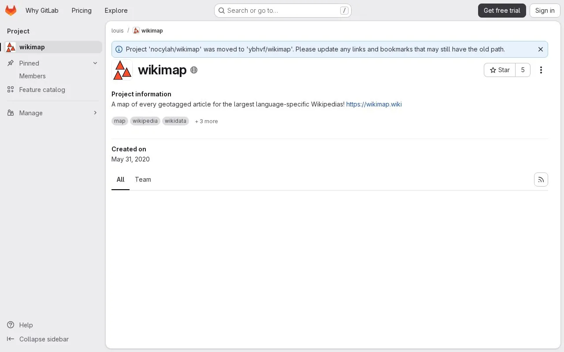Click the public visibility globe icon
Image resolution: width=564 pixels, height=352 pixels.
[194, 70]
